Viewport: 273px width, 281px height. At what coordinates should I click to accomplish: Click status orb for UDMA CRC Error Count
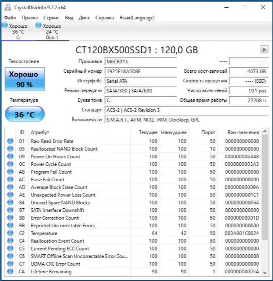point(10,264)
